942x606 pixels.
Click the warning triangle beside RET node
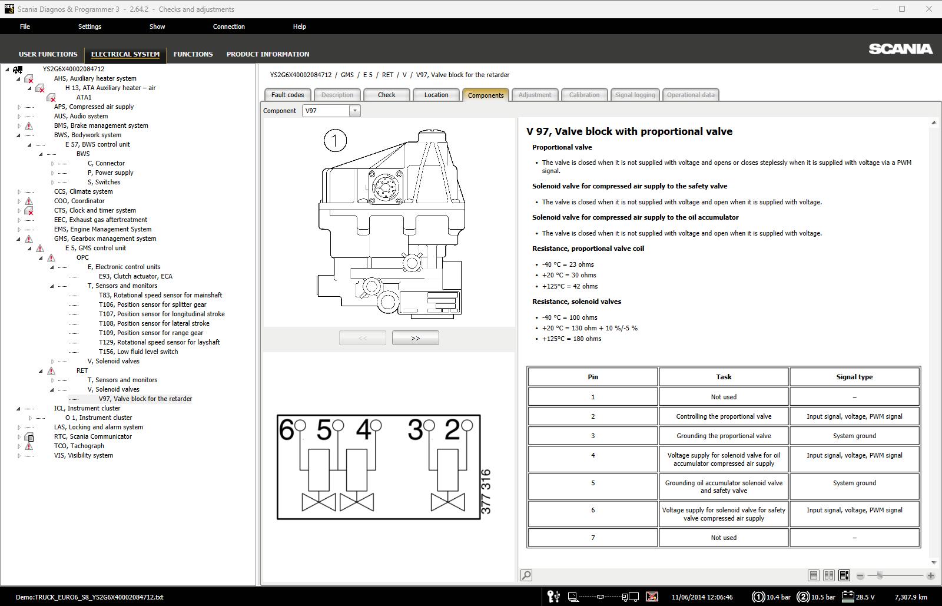click(51, 370)
